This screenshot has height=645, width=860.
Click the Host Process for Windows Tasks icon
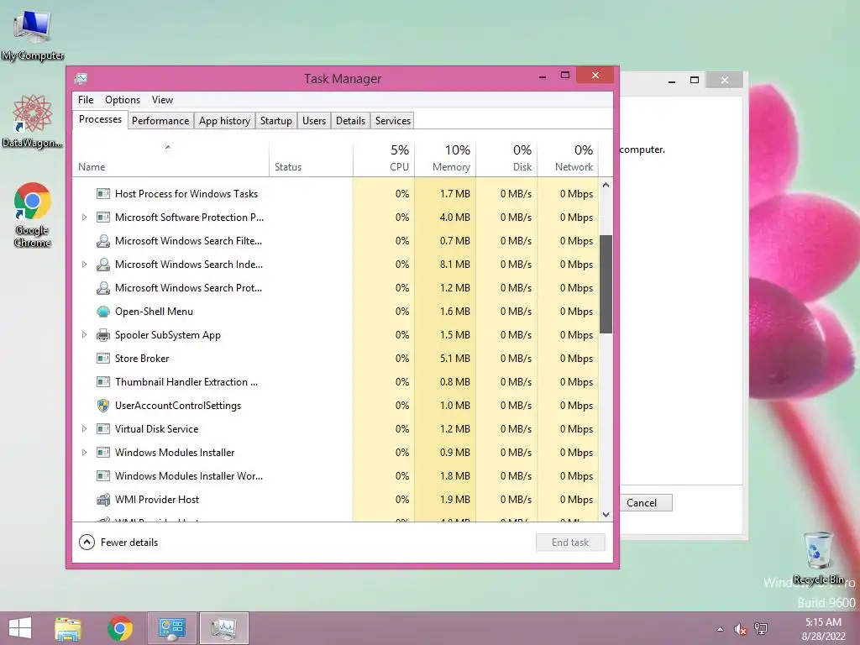click(103, 194)
